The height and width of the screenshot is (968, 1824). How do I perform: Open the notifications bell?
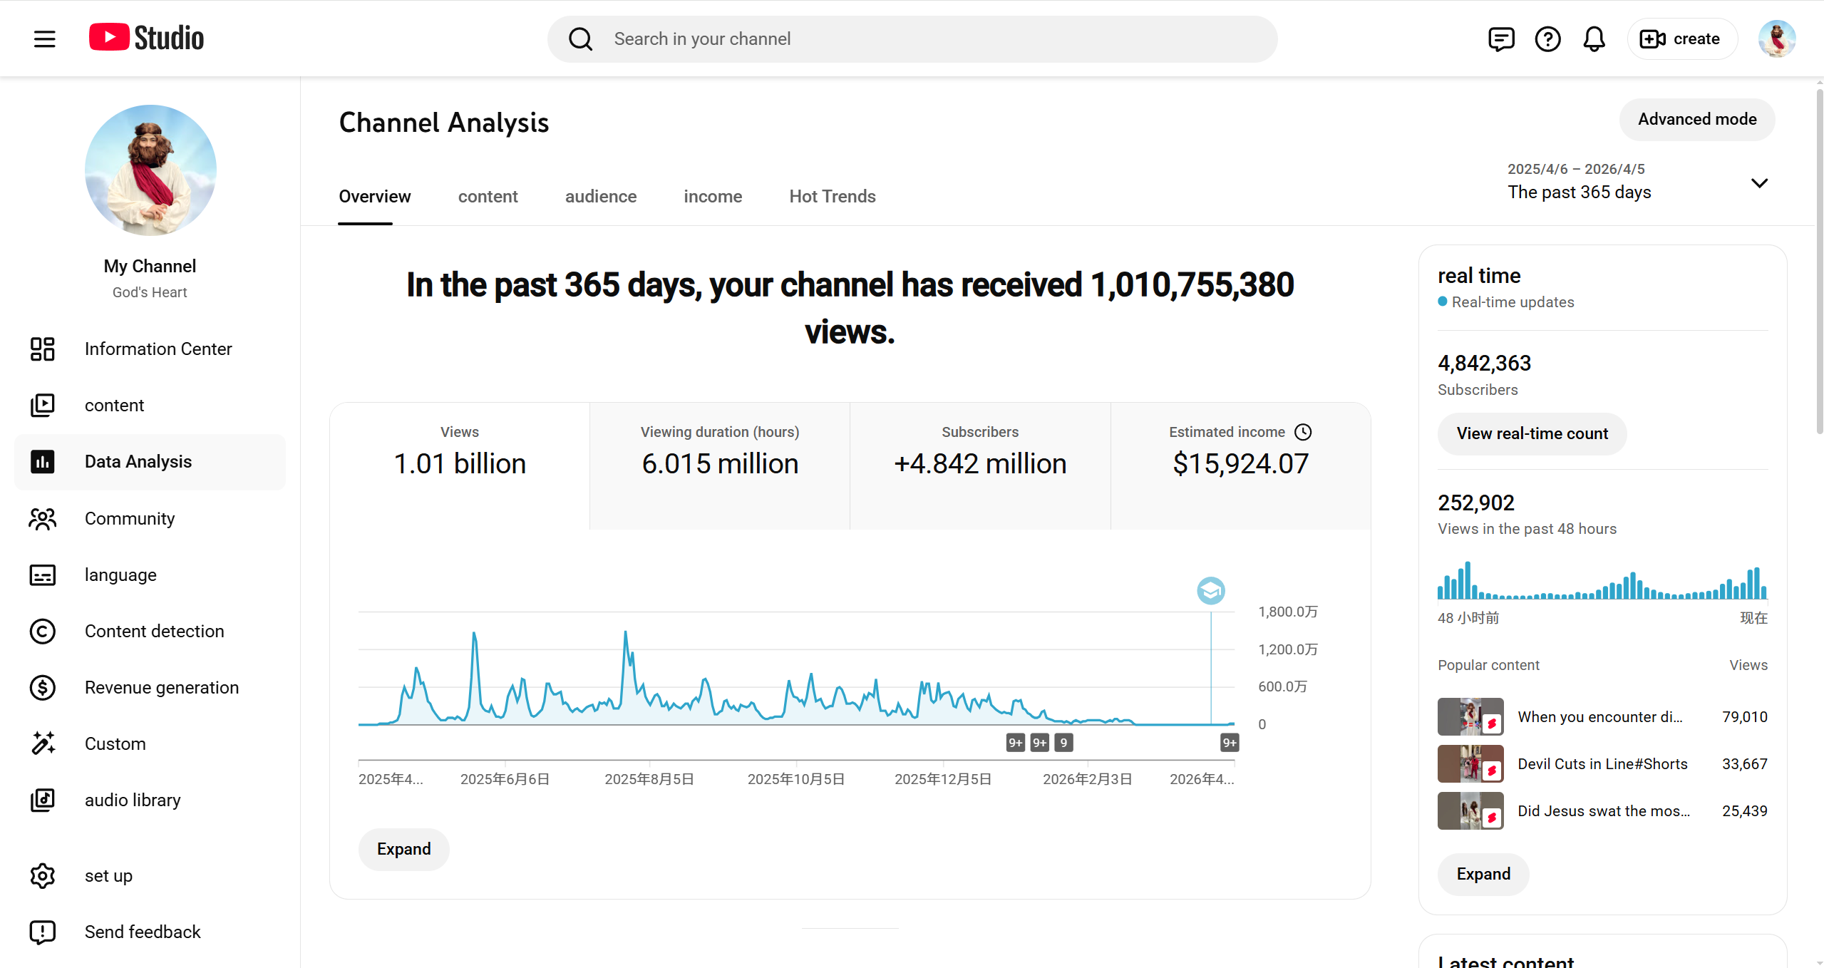tap(1594, 38)
